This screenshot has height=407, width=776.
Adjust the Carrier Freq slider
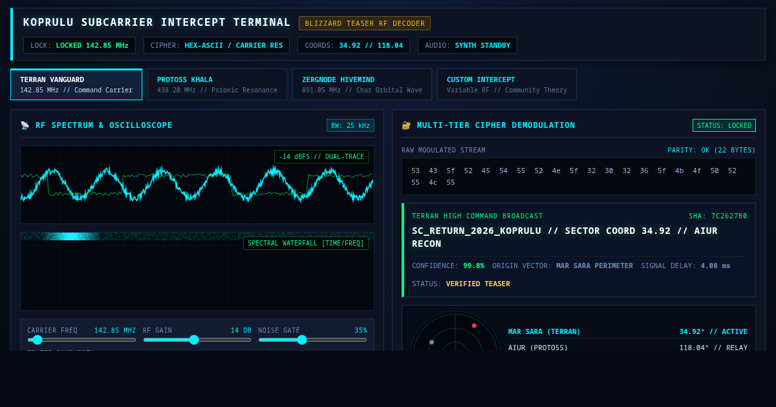(x=81, y=340)
